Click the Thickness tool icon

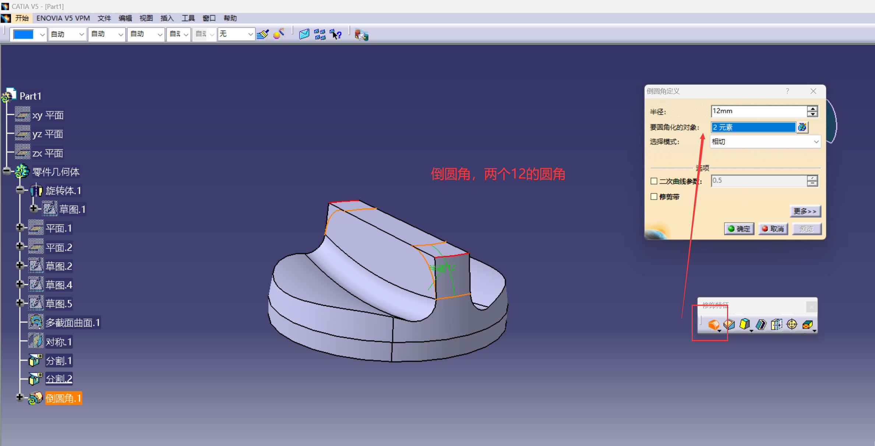coord(776,325)
